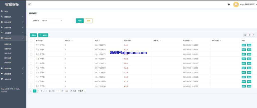Expand the 超管管理 sidebar submenu arrow
The height and width of the screenshot is (108, 257).
[23, 28]
